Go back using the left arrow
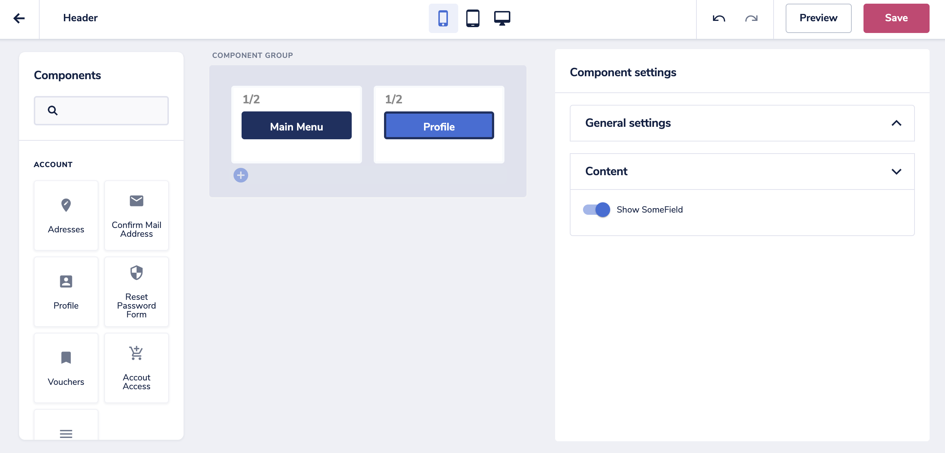Screen dimensions: 945x453 pos(19,18)
